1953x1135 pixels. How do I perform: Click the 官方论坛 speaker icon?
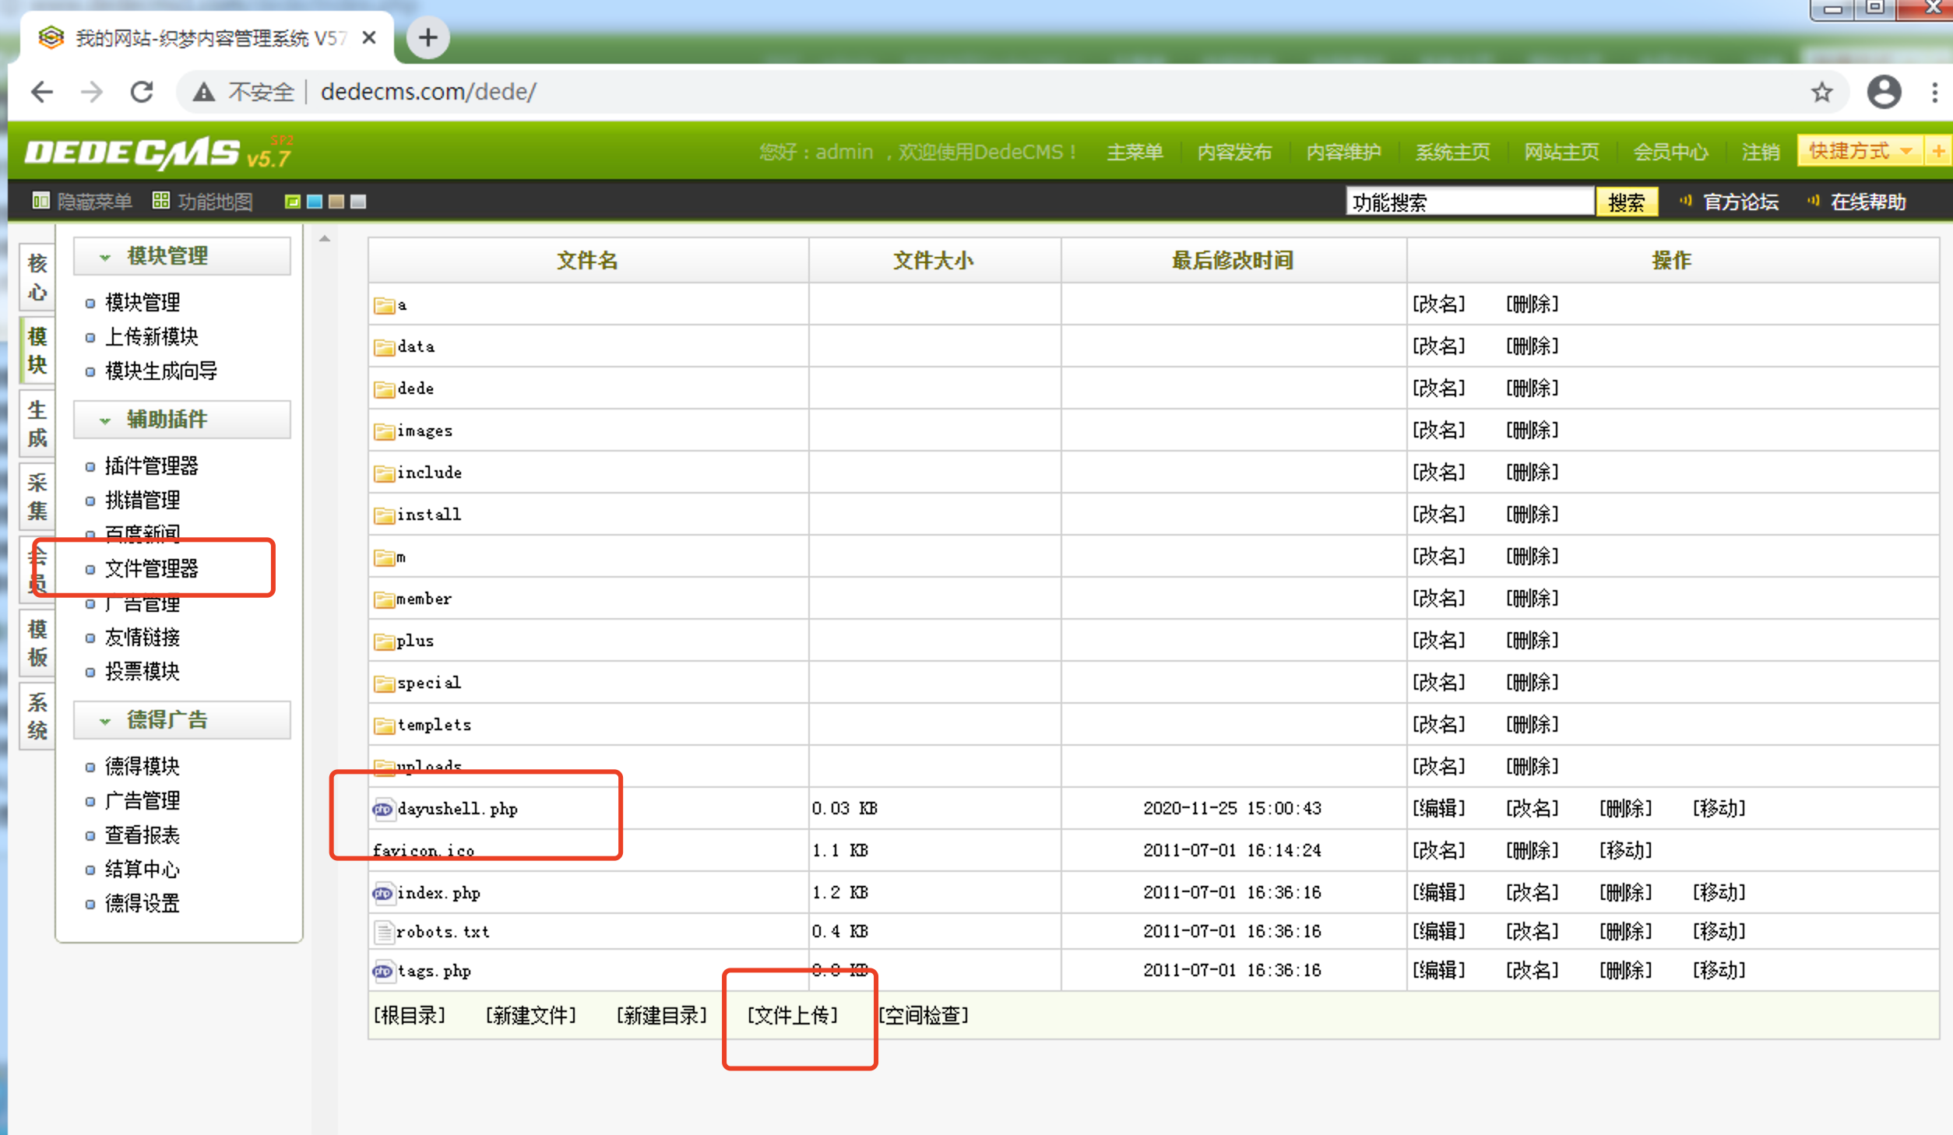click(1684, 202)
